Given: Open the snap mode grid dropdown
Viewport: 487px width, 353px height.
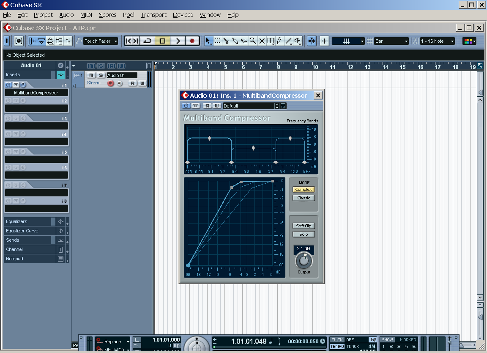Looking at the screenshot, I should click(348, 41).
